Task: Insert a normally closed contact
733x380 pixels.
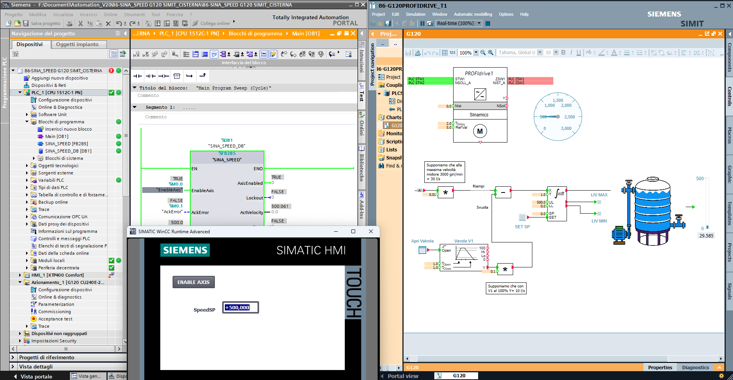Action: tap(151, 76)
